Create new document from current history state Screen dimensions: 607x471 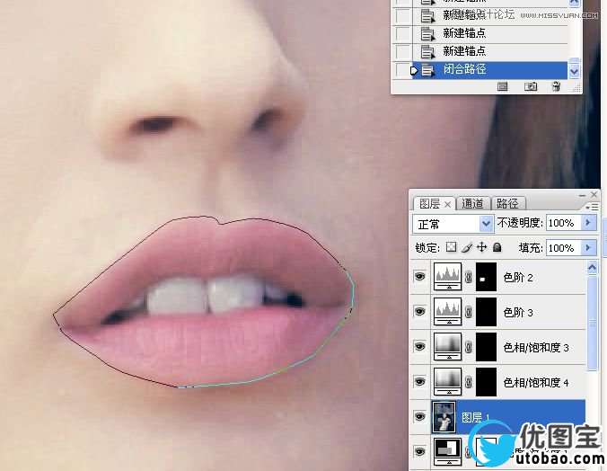503,86
